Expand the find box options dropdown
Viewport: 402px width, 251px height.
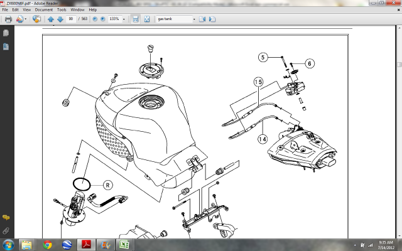(x=193, y=19)
